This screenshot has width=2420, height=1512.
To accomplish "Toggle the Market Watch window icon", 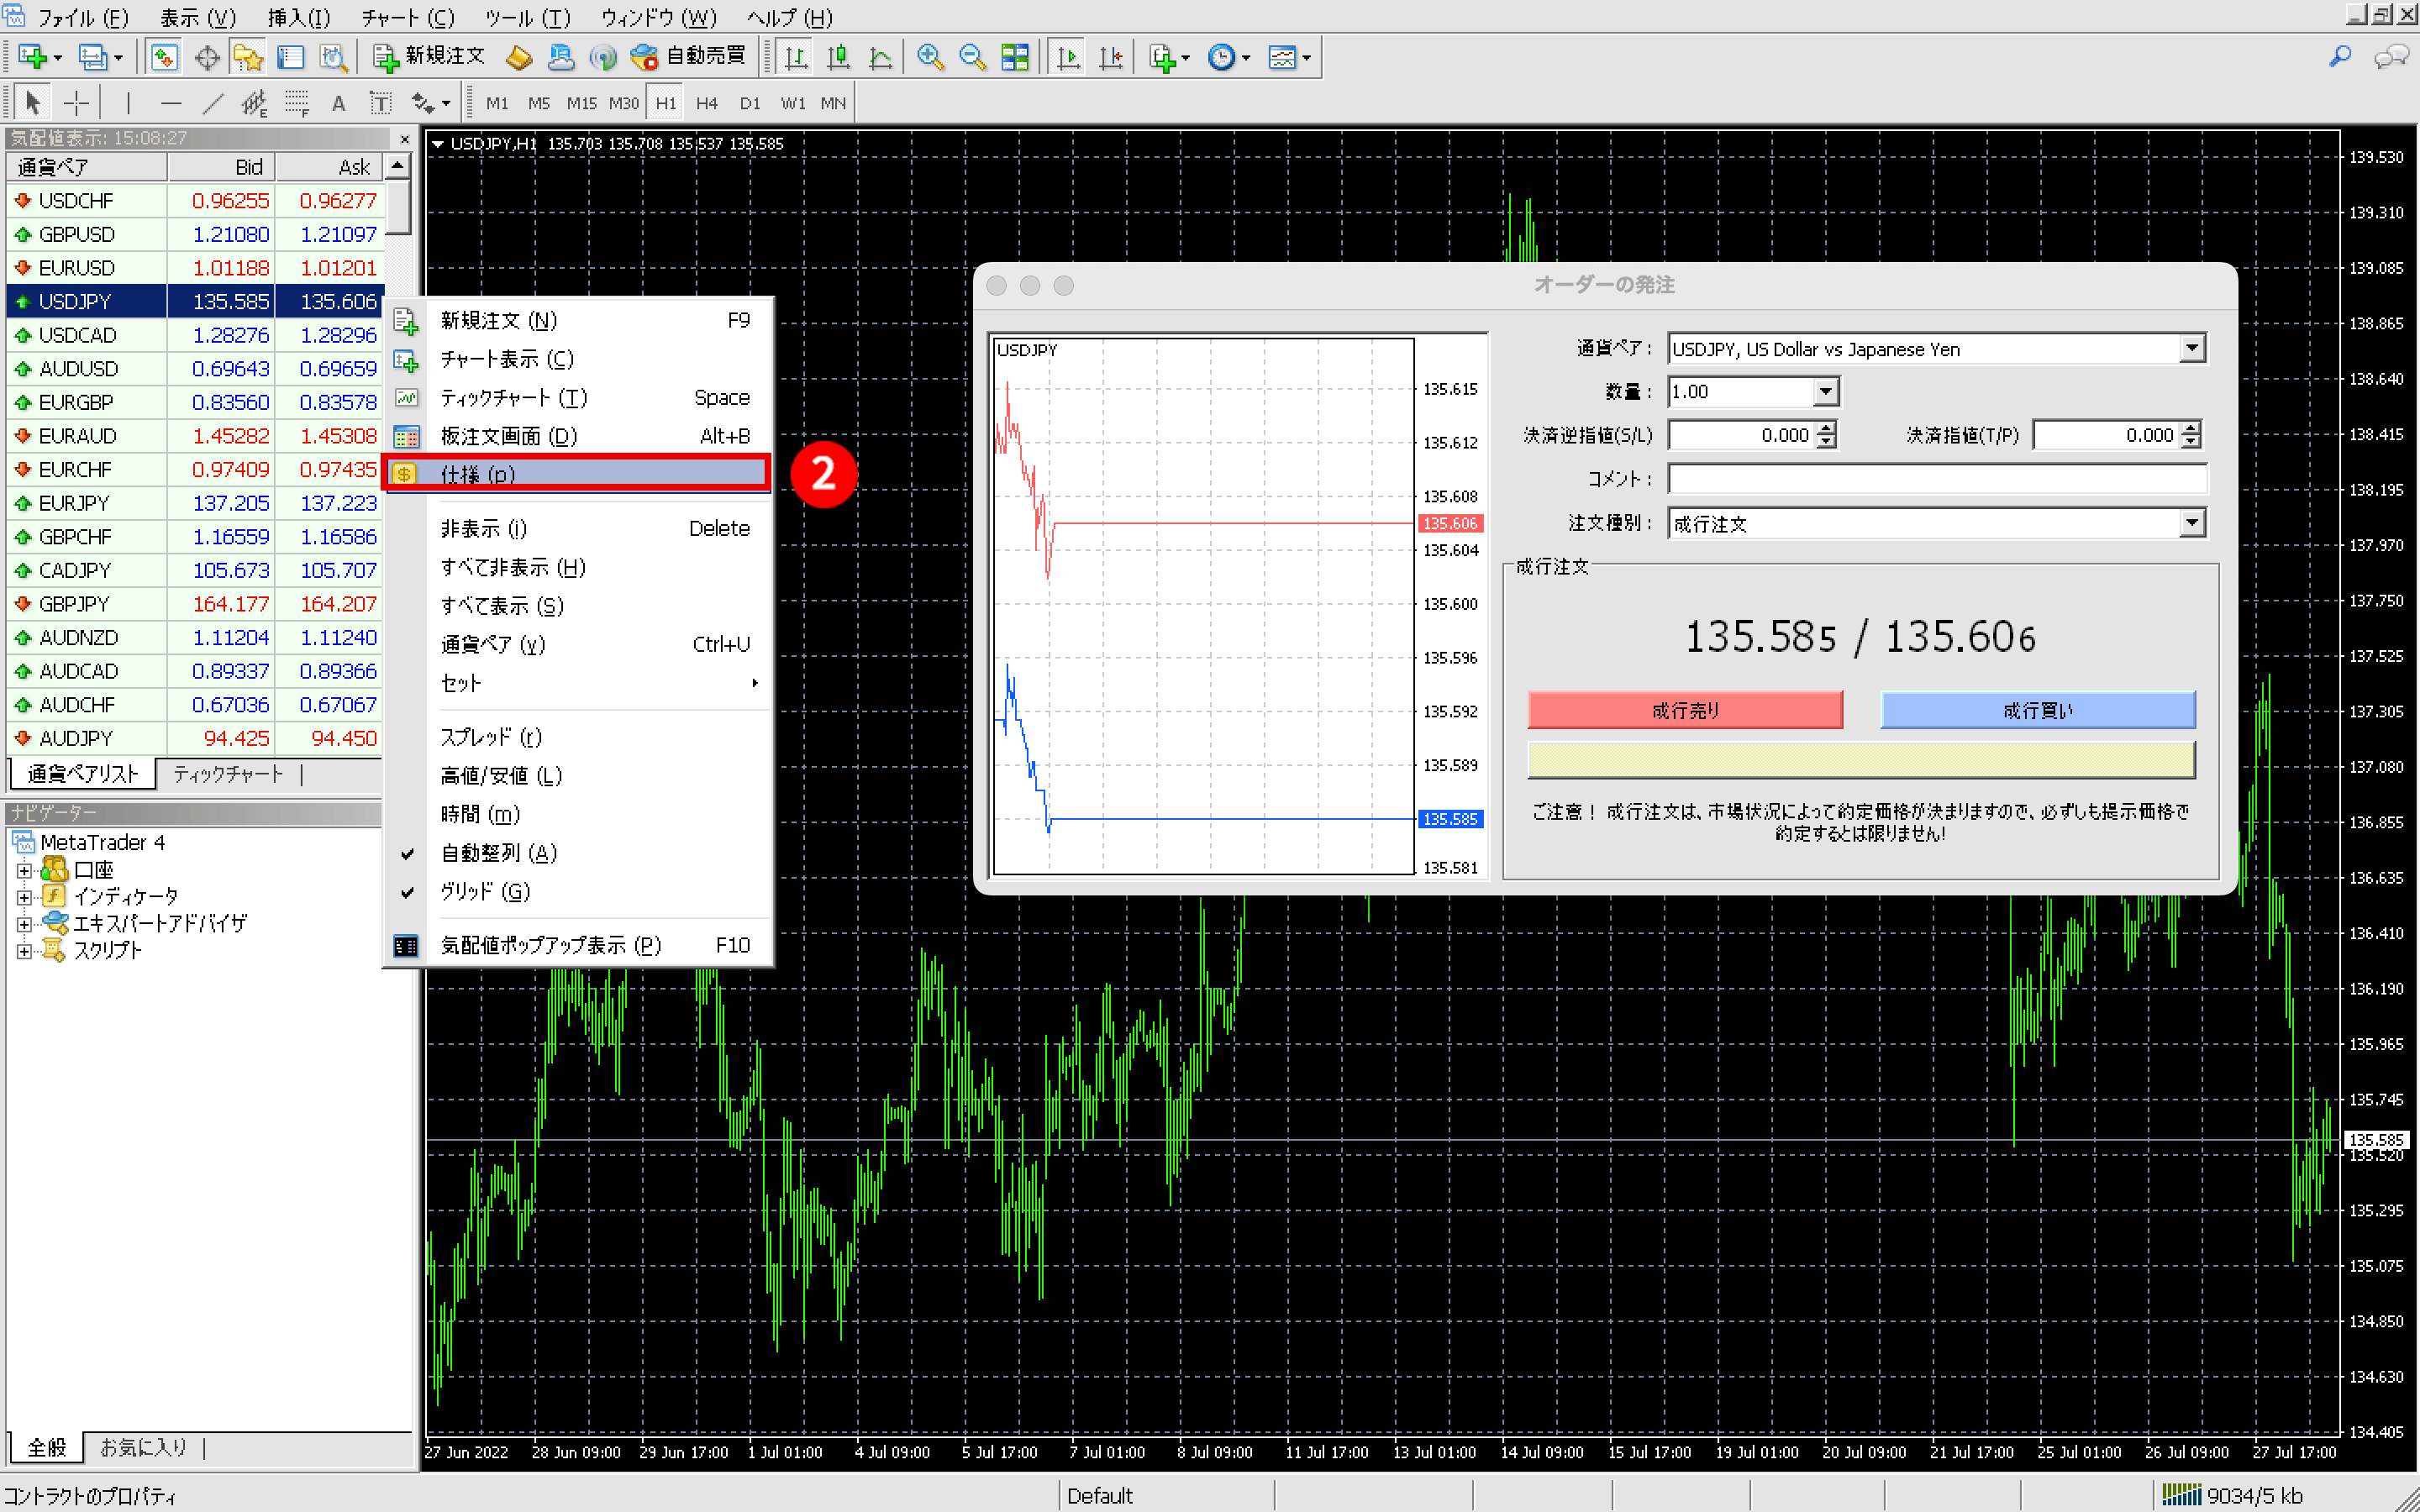I will tap(164, 57).
